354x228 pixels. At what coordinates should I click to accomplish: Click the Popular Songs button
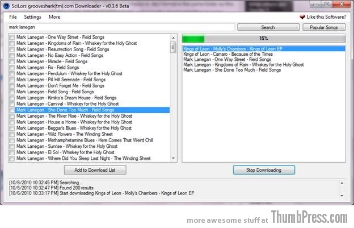324,27
